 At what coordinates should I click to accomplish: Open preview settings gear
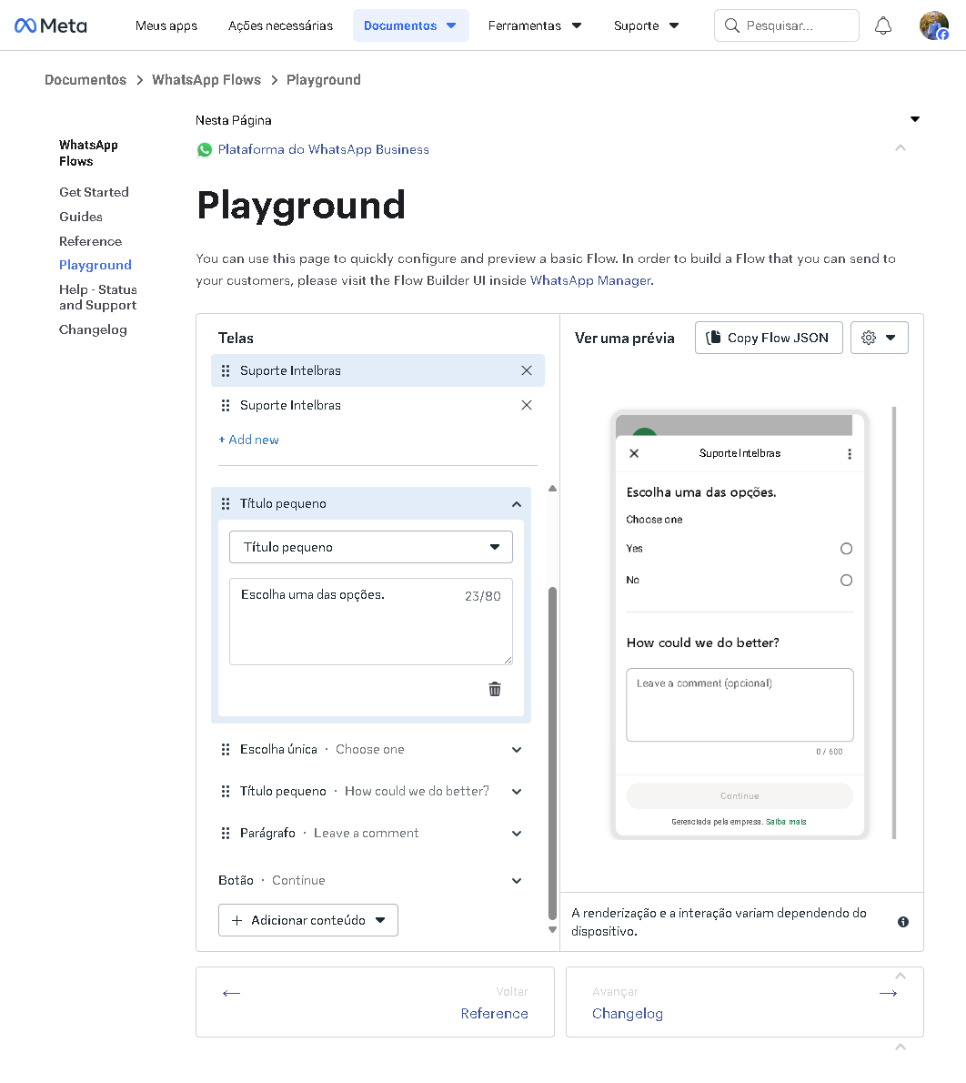(x=869, y=338)
